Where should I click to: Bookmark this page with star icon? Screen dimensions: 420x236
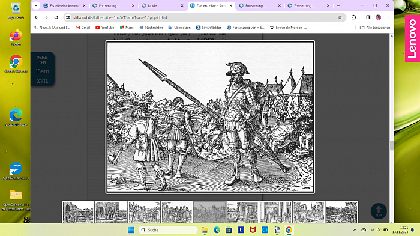click(340, 17)
